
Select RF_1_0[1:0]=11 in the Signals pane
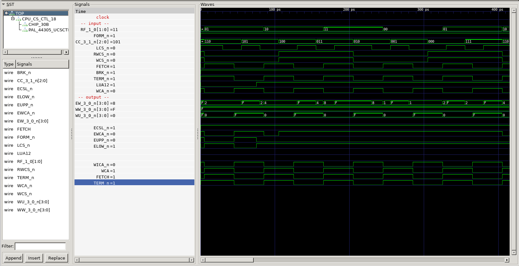[134, 30]
